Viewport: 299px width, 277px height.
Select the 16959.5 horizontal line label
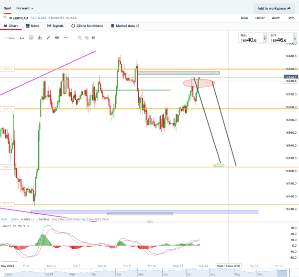[7, 69]
